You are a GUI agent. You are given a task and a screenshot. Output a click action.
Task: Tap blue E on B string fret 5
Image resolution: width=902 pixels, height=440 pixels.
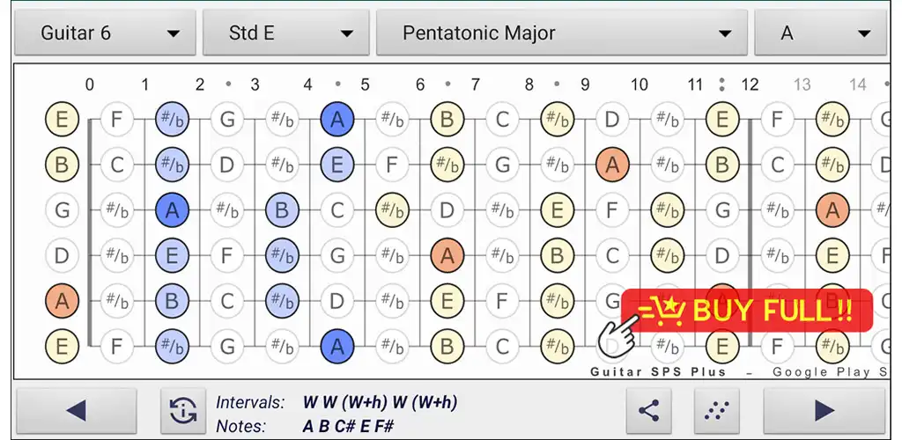pos(337,165)
